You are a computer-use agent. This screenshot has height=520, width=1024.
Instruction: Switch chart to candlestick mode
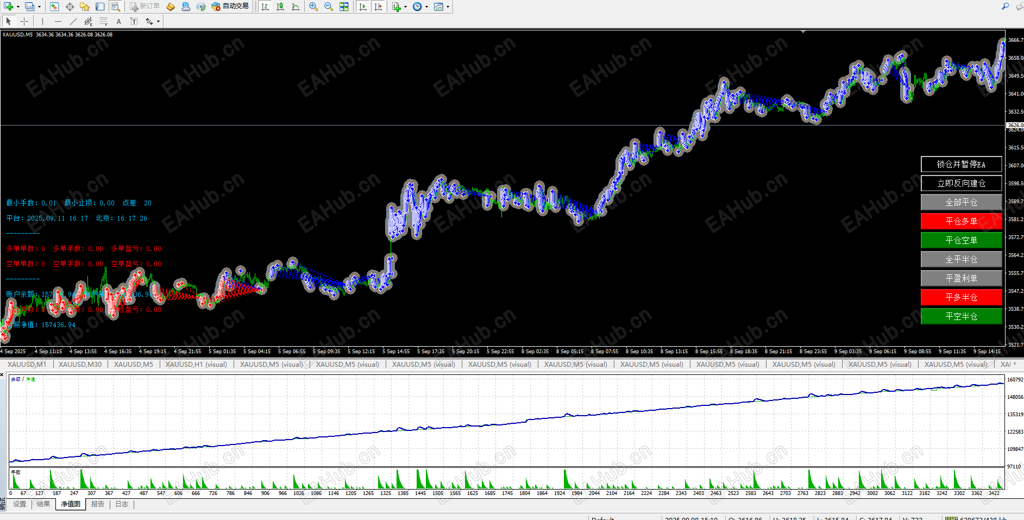(280, 7)
